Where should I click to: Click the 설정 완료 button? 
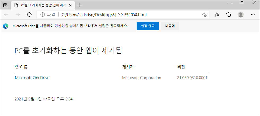click(148, 26)
